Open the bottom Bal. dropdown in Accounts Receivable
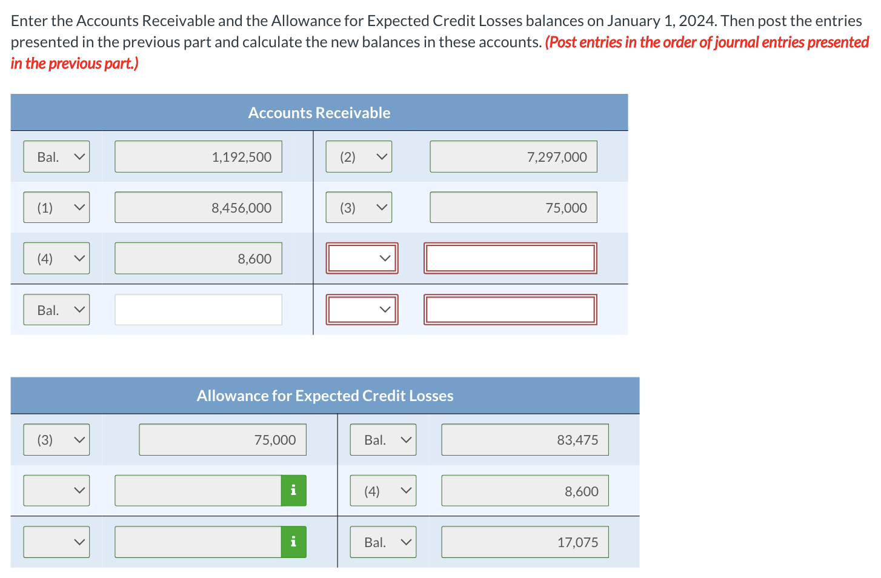The image size is (881, 578). [56, 309]
